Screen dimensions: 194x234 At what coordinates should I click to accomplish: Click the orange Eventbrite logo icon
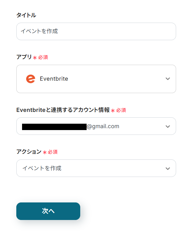point(31,79)
